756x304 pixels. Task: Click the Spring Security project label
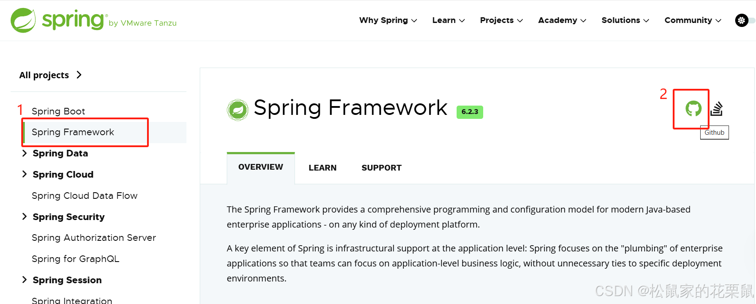69,217
